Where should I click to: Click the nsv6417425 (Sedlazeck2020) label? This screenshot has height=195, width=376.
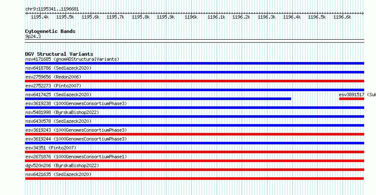pos(58,95)
